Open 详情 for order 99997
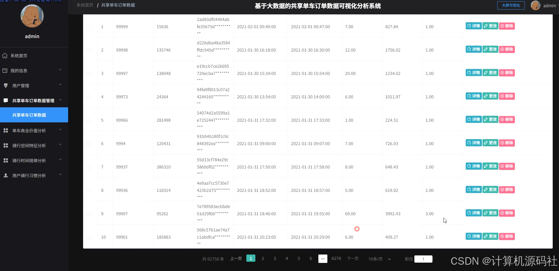The height and width of the screenshot is (271, 559). click(x=474, y=73)
